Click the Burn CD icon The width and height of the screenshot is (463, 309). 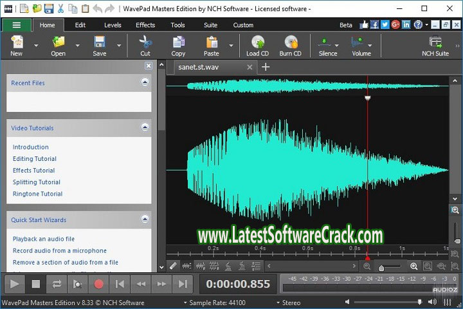point(291,43)
